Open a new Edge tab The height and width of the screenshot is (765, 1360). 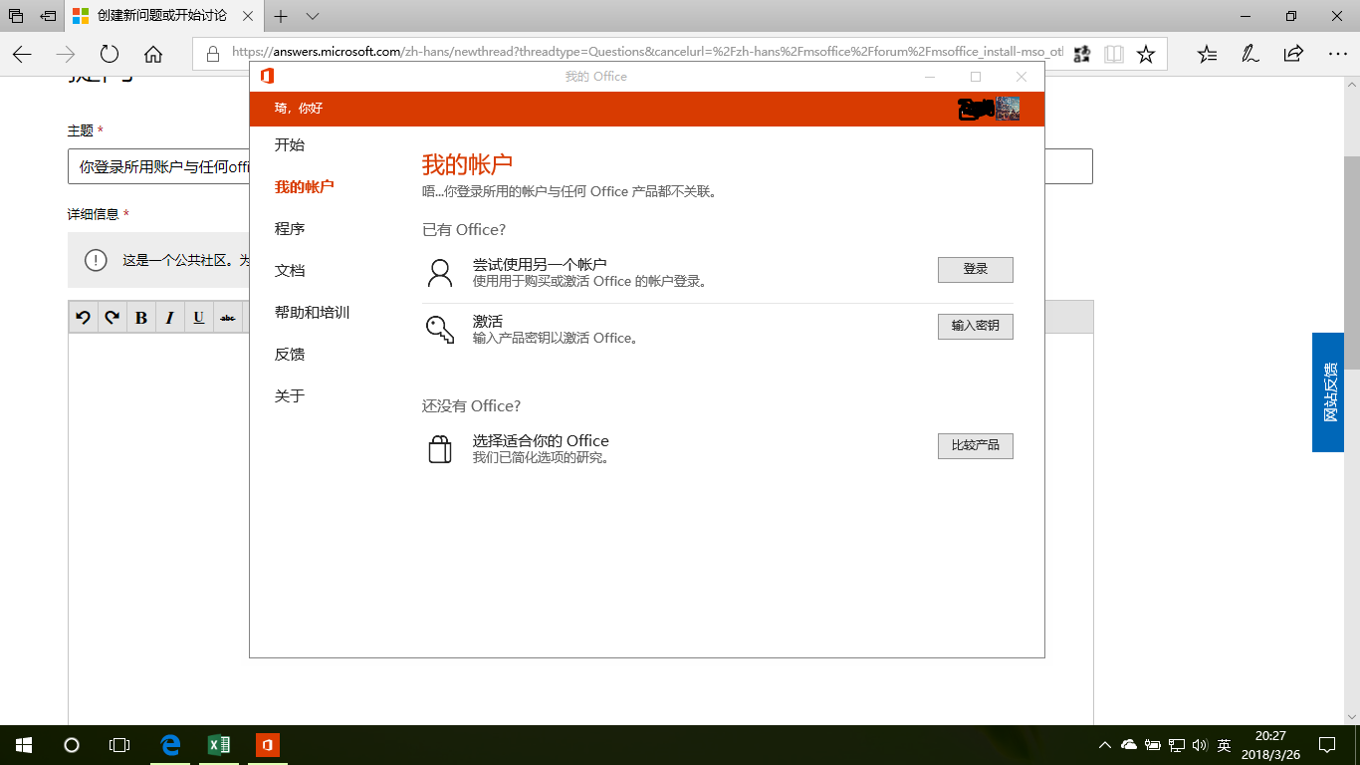click(x=281, y=16)
